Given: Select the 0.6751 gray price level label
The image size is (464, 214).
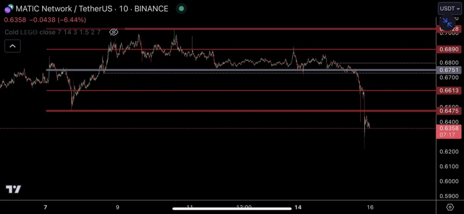Looking at the screenshot, I should [449, 70].
